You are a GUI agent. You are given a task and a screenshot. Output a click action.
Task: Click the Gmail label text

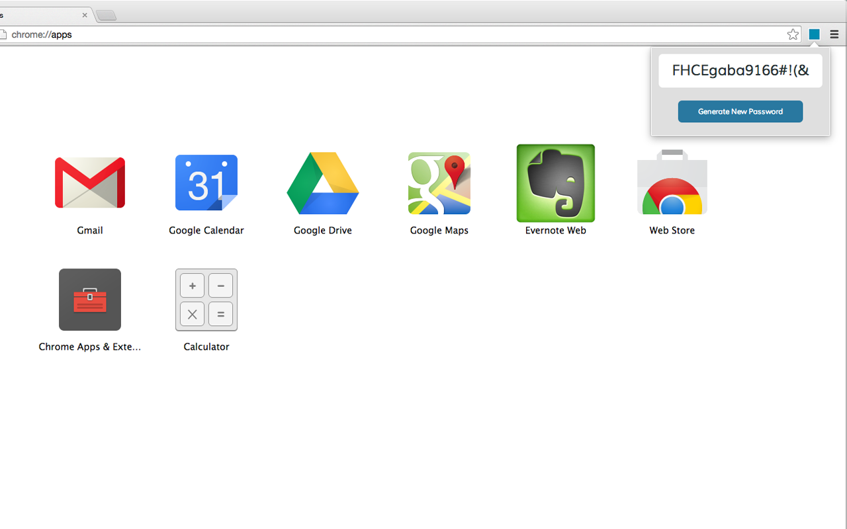[90, 230]
